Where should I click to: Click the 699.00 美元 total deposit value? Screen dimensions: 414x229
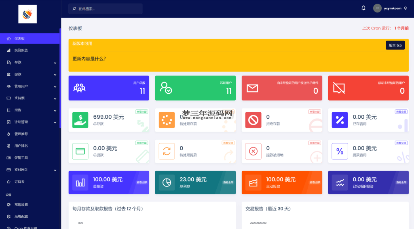coord(108,117)
